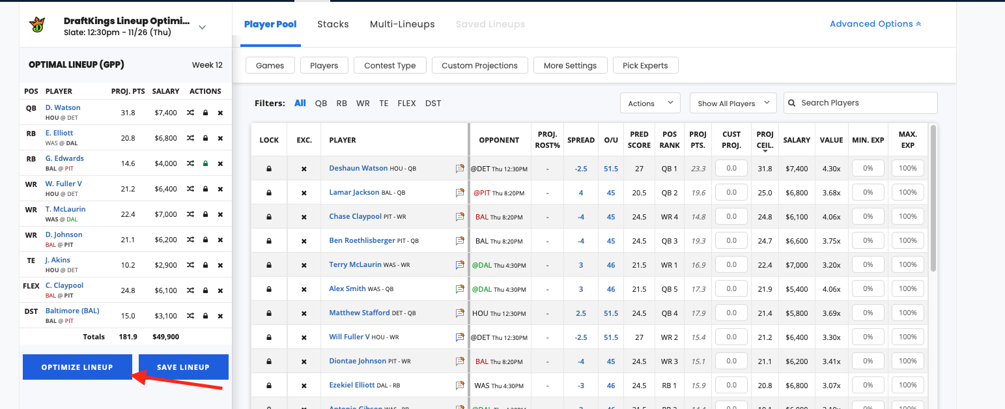
Task: Sort by Proj Ceil. column
Action: [765, 140]
